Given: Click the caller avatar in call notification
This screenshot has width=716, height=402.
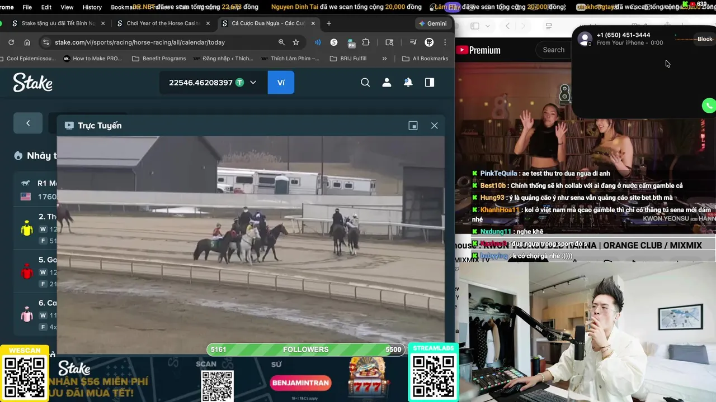Looking at the screenshot, I should point(585,39).
